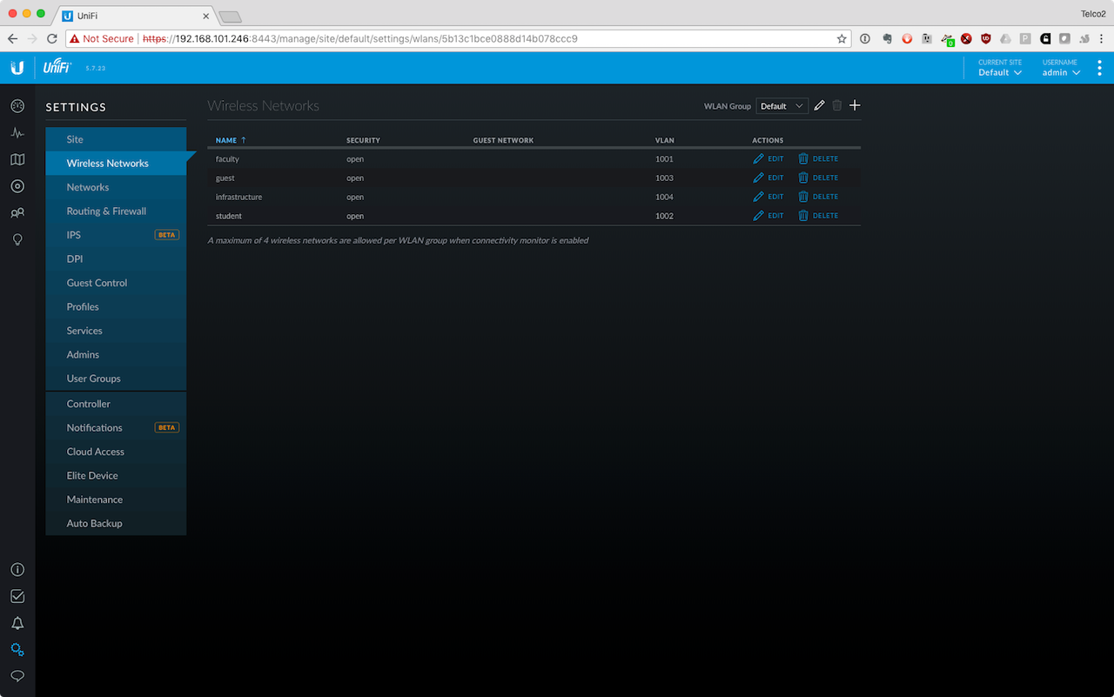
Task: Delete the student wireless network
Action: (818, 216)
